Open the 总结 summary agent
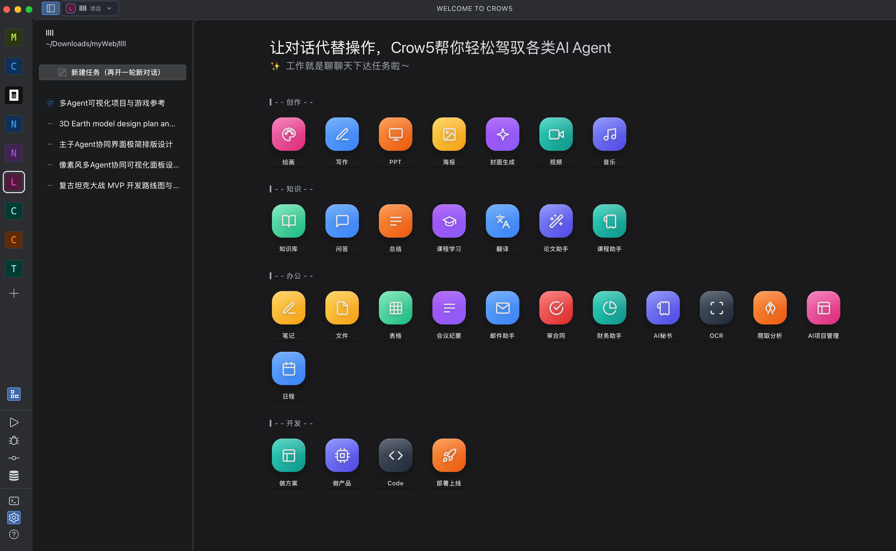Viewport: 896px width, 551px height. 395,221
